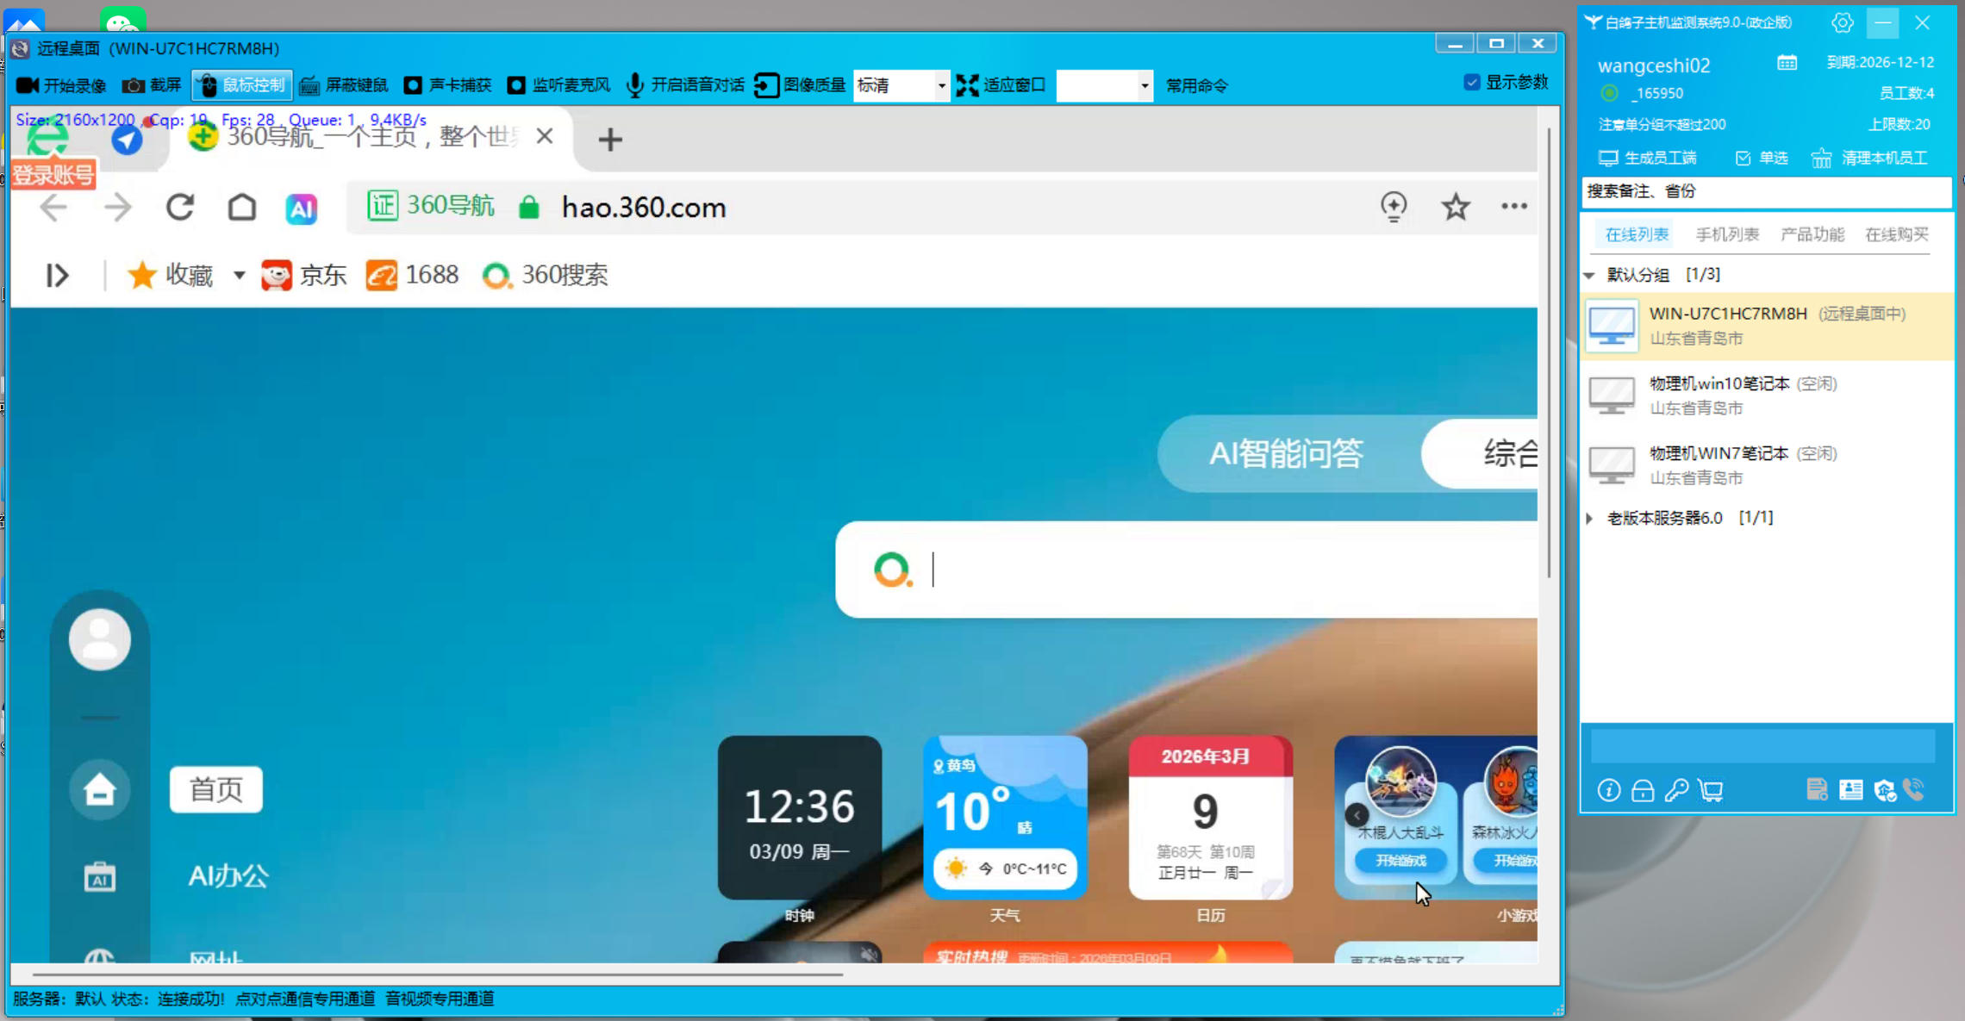Click the AI assistant icon beside home

(302, 208)
